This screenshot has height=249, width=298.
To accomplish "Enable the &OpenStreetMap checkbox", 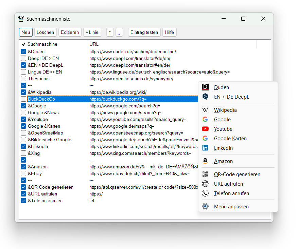I will [x=23, y=133].
